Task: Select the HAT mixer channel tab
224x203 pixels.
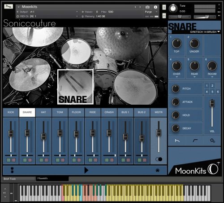Action: click(43, 112)
